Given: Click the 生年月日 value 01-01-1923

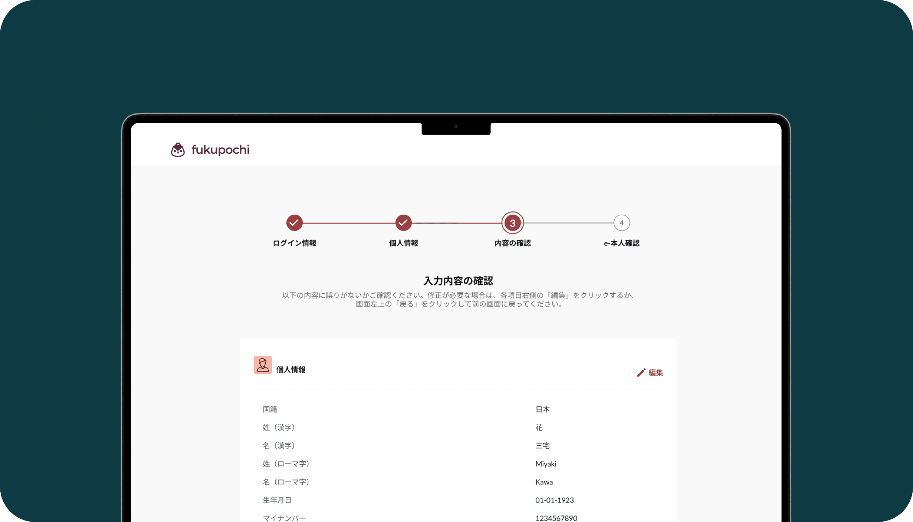Looking at the screenshot, I should click(554, 500).
